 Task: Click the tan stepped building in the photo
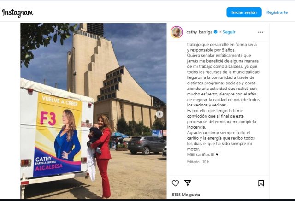click(113, 75)
